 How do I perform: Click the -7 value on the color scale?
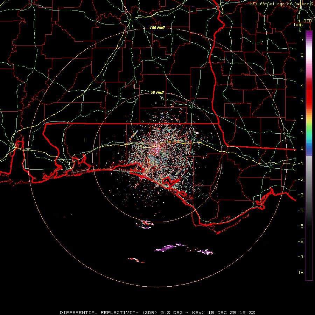[x=301, y=257]
